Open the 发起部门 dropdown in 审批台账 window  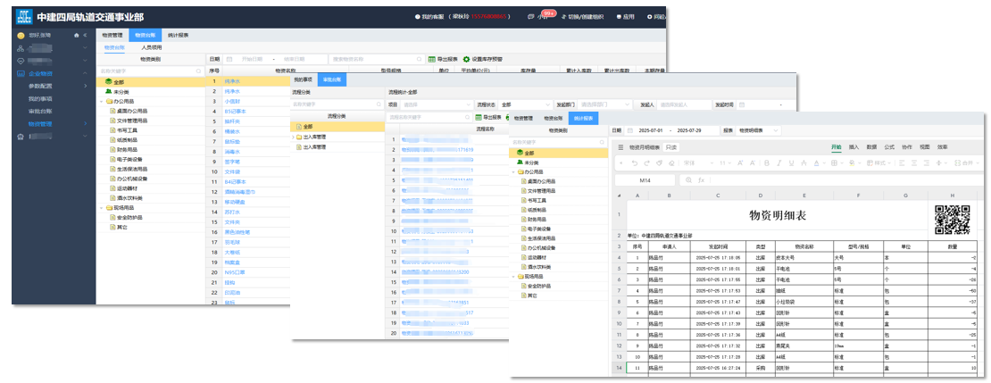pos(604,104)
